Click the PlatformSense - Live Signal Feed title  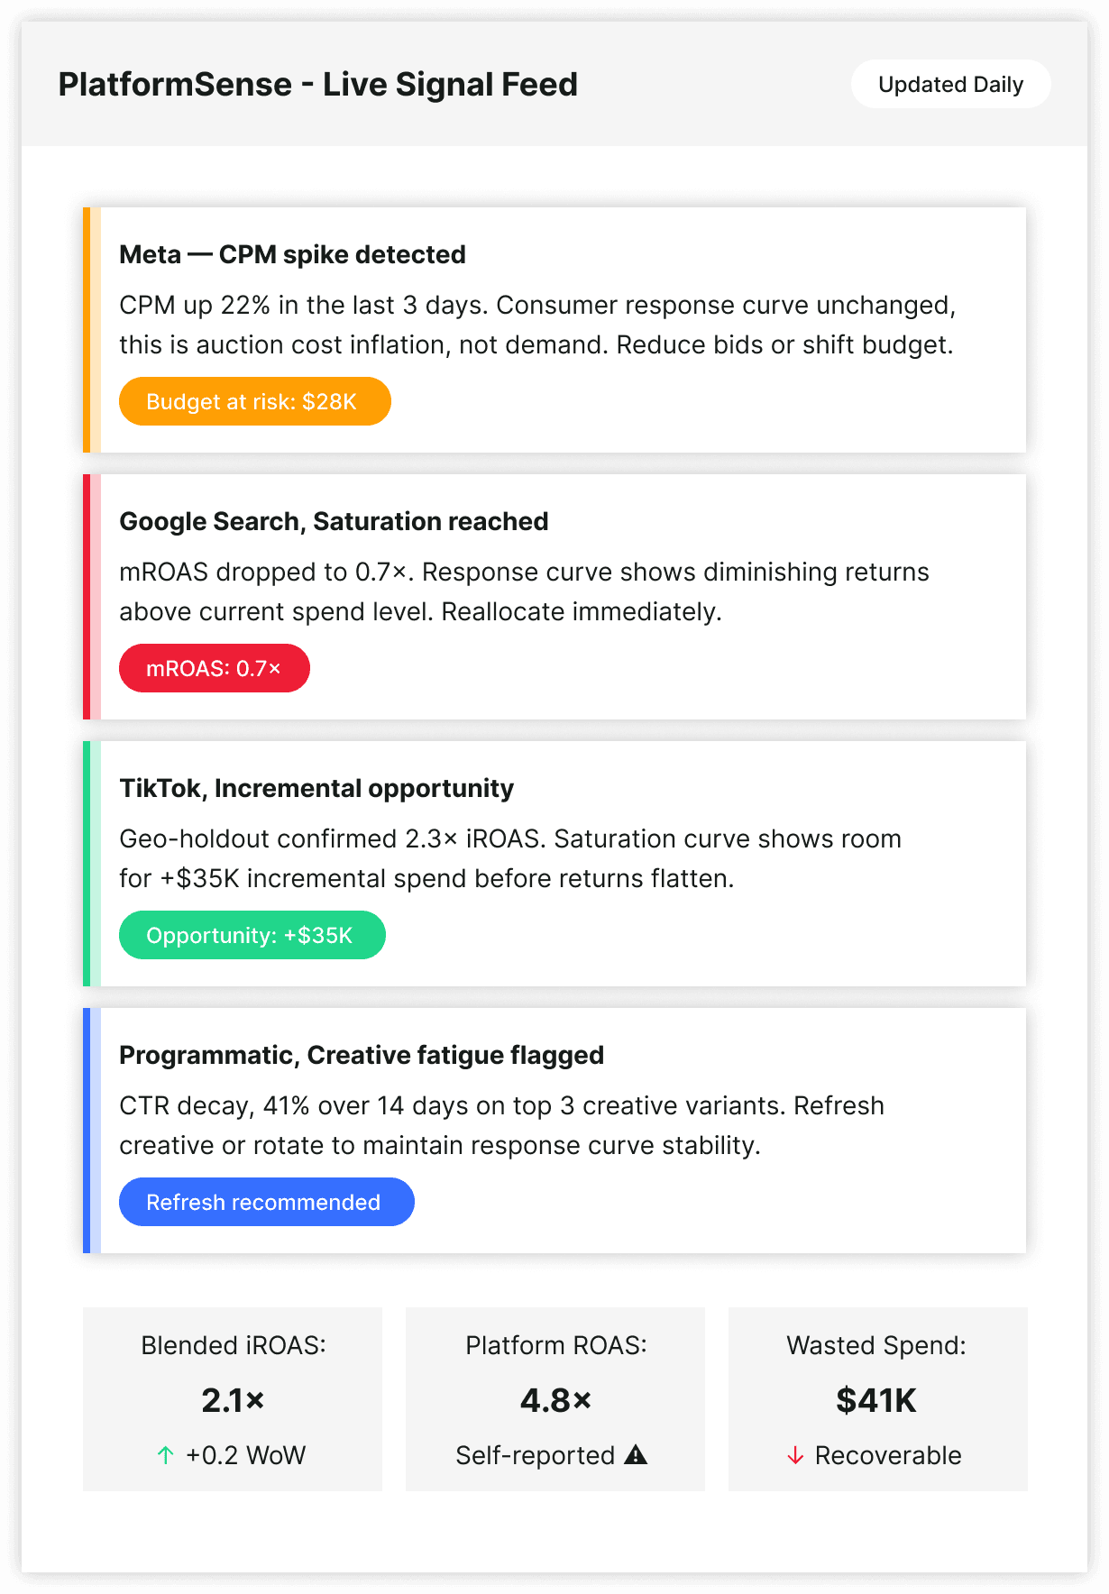point(317,84)
